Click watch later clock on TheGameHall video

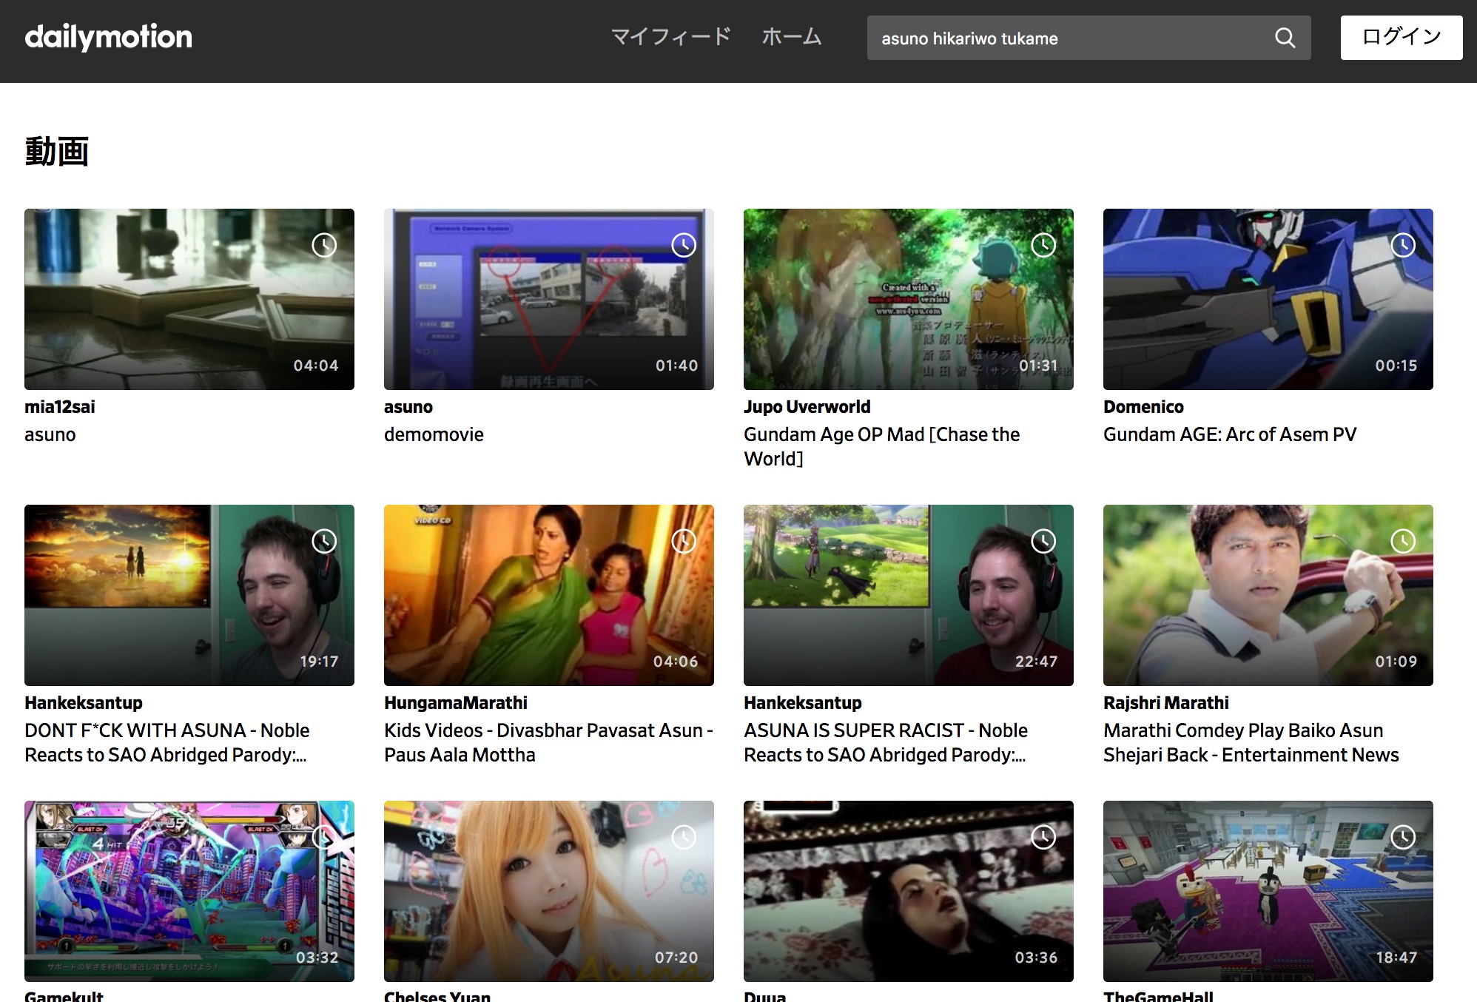click(x=1403, y=837)
